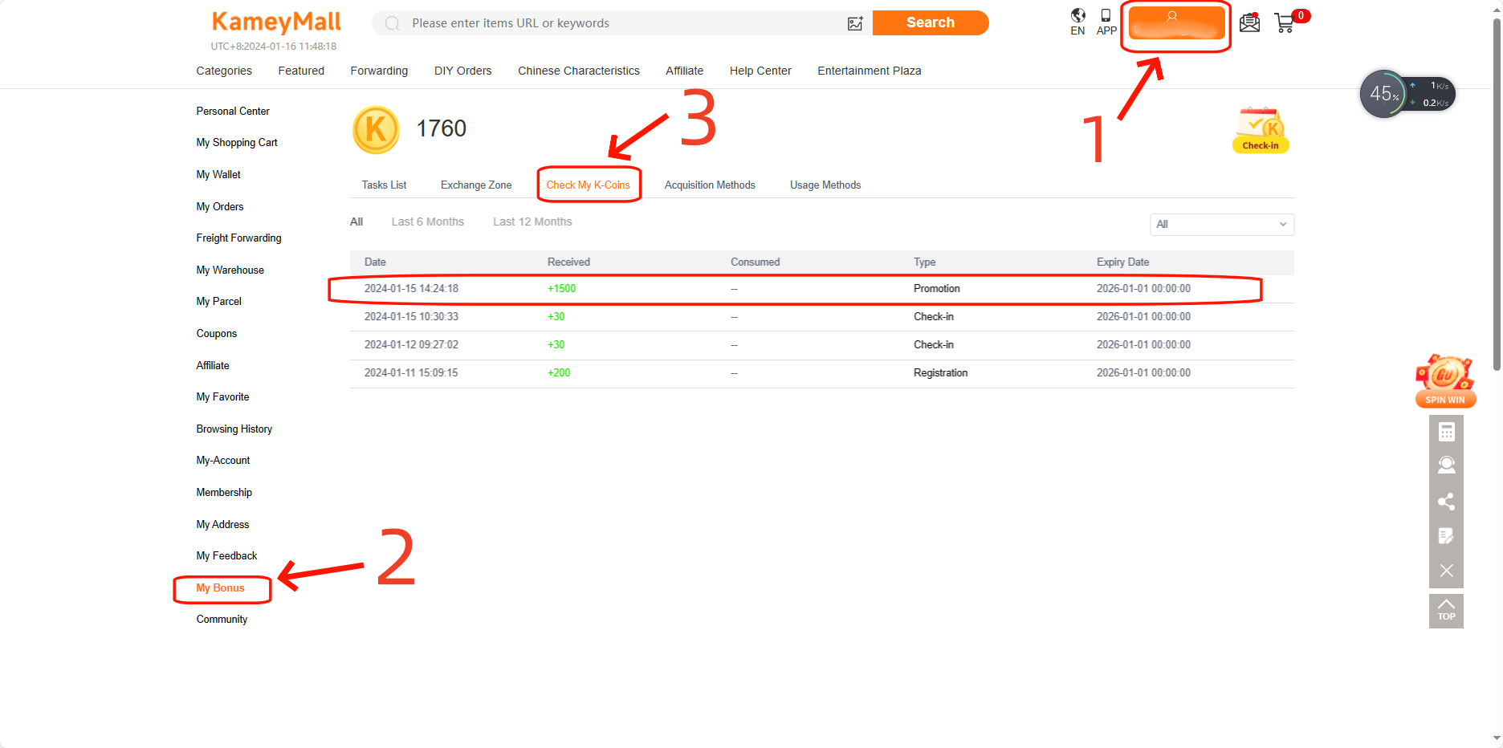
Task: Open the All type dropdown
Action: click(1221, 225)
